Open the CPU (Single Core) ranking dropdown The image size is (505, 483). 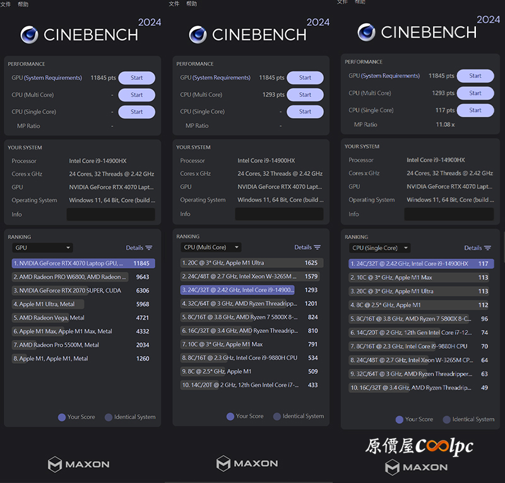tap(380, 248)
